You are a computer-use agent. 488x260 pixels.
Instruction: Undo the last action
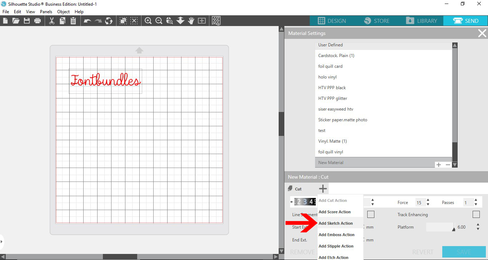tap(87, 21)
